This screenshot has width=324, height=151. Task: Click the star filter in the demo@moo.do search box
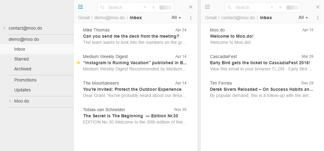tap(153, 7)
